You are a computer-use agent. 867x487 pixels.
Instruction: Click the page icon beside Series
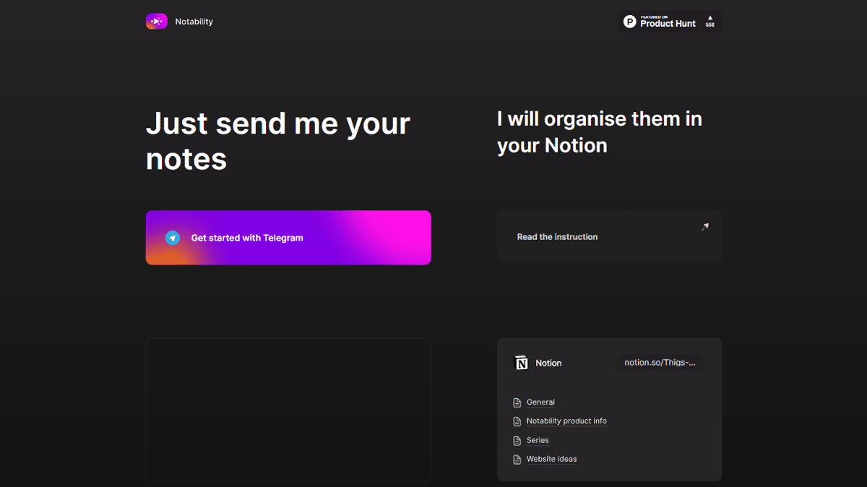[517, 440]
